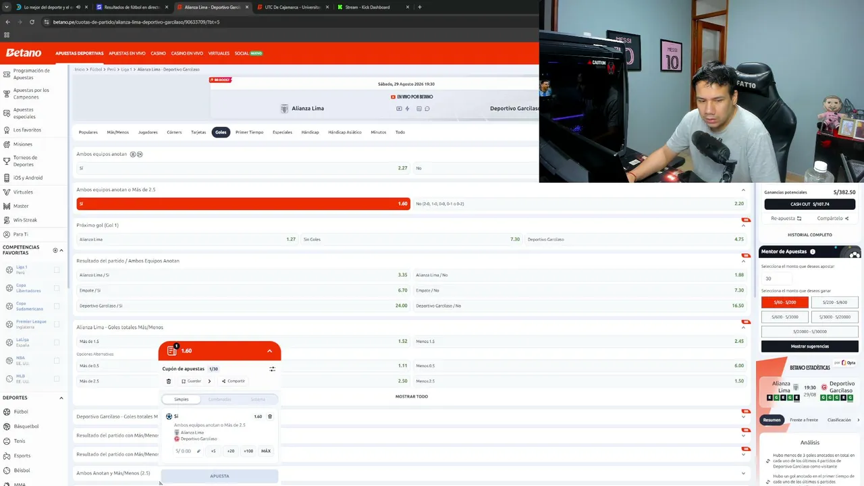Click the CASH OUT S/107.74 button

(x=810, y=204)
